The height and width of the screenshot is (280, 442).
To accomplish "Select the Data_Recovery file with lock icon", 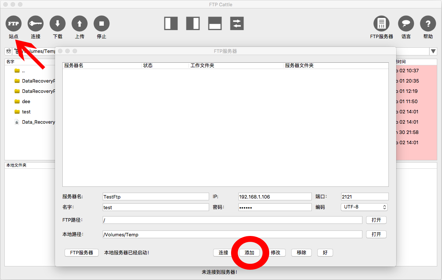I will click(30, 122).
